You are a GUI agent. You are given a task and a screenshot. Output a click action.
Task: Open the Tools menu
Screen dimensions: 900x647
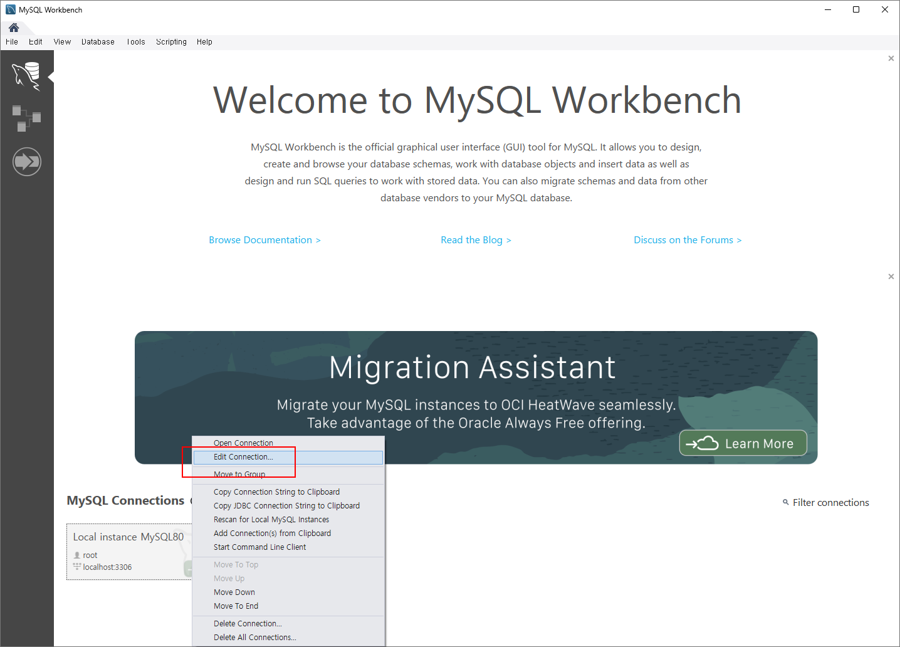pos(136,42)
